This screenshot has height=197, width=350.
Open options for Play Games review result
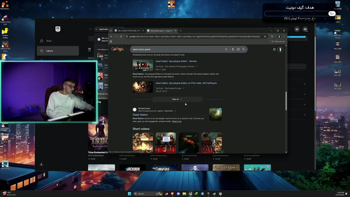click(196, 66)
